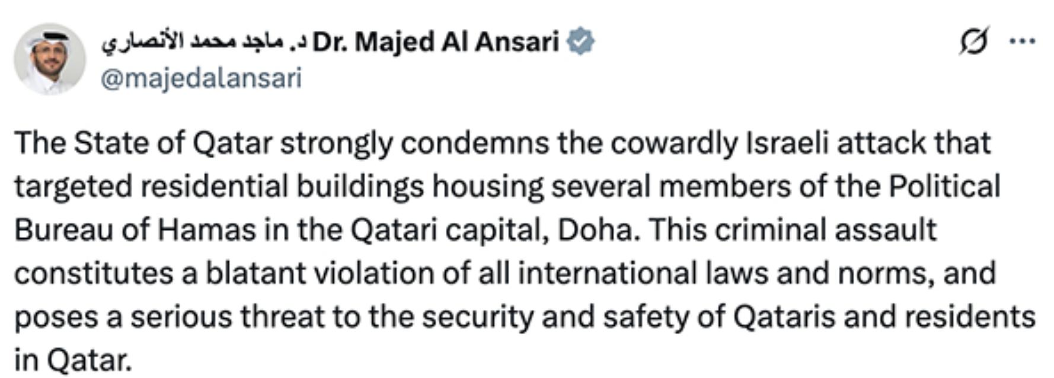This screenshot has width=1054, height=378.
Task: Open the three-dot more options menu
Action: [x=1023, y=41]
